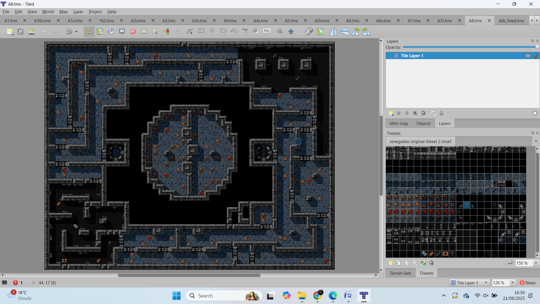540x304 pixels.
Task: Select the Stamp Brush tool
Action: pyautogui.click(x=89, y=32)
